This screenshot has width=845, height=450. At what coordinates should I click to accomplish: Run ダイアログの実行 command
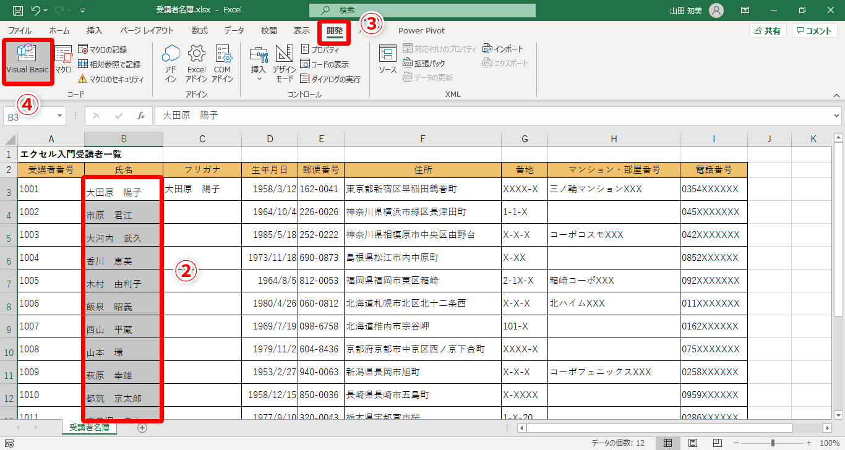330,79
